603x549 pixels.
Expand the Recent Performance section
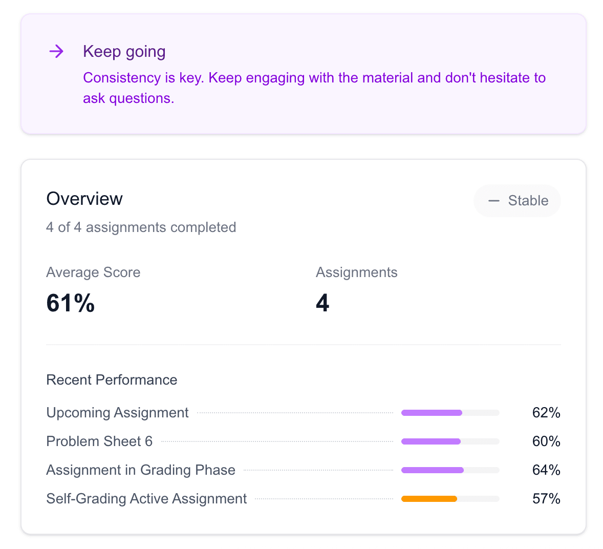tap(112, 379)
